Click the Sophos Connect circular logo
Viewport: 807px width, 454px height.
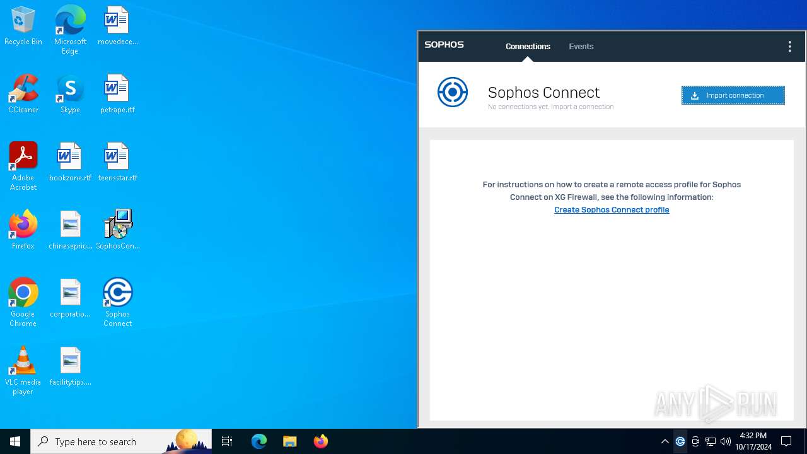click(x=453, y=93)
